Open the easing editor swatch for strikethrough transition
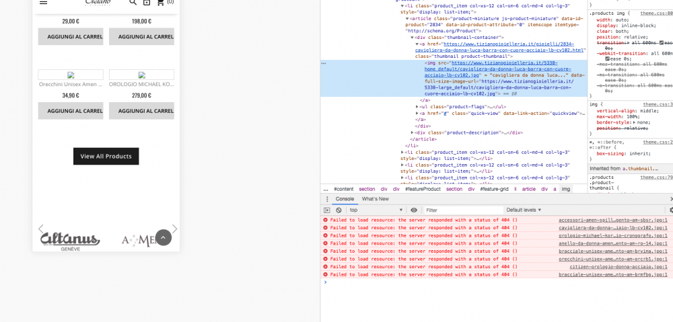 click(x=662, y=43)
